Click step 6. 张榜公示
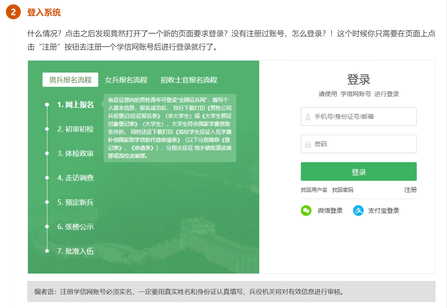Viewport: 447px width, 308px height. (75, 227)
